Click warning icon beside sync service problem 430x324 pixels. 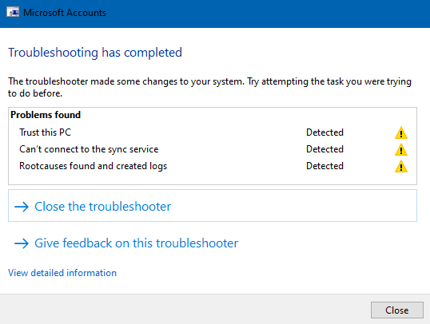tap(401, 149)
